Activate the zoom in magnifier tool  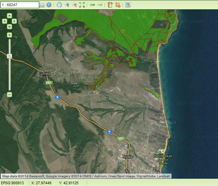(x=67, y=5)
